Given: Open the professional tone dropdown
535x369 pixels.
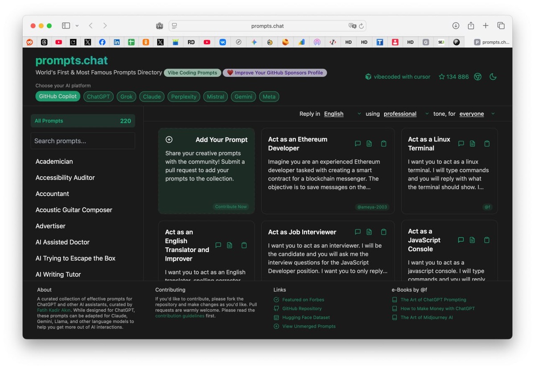Looking at the screenshot, I should click(406, 114).
